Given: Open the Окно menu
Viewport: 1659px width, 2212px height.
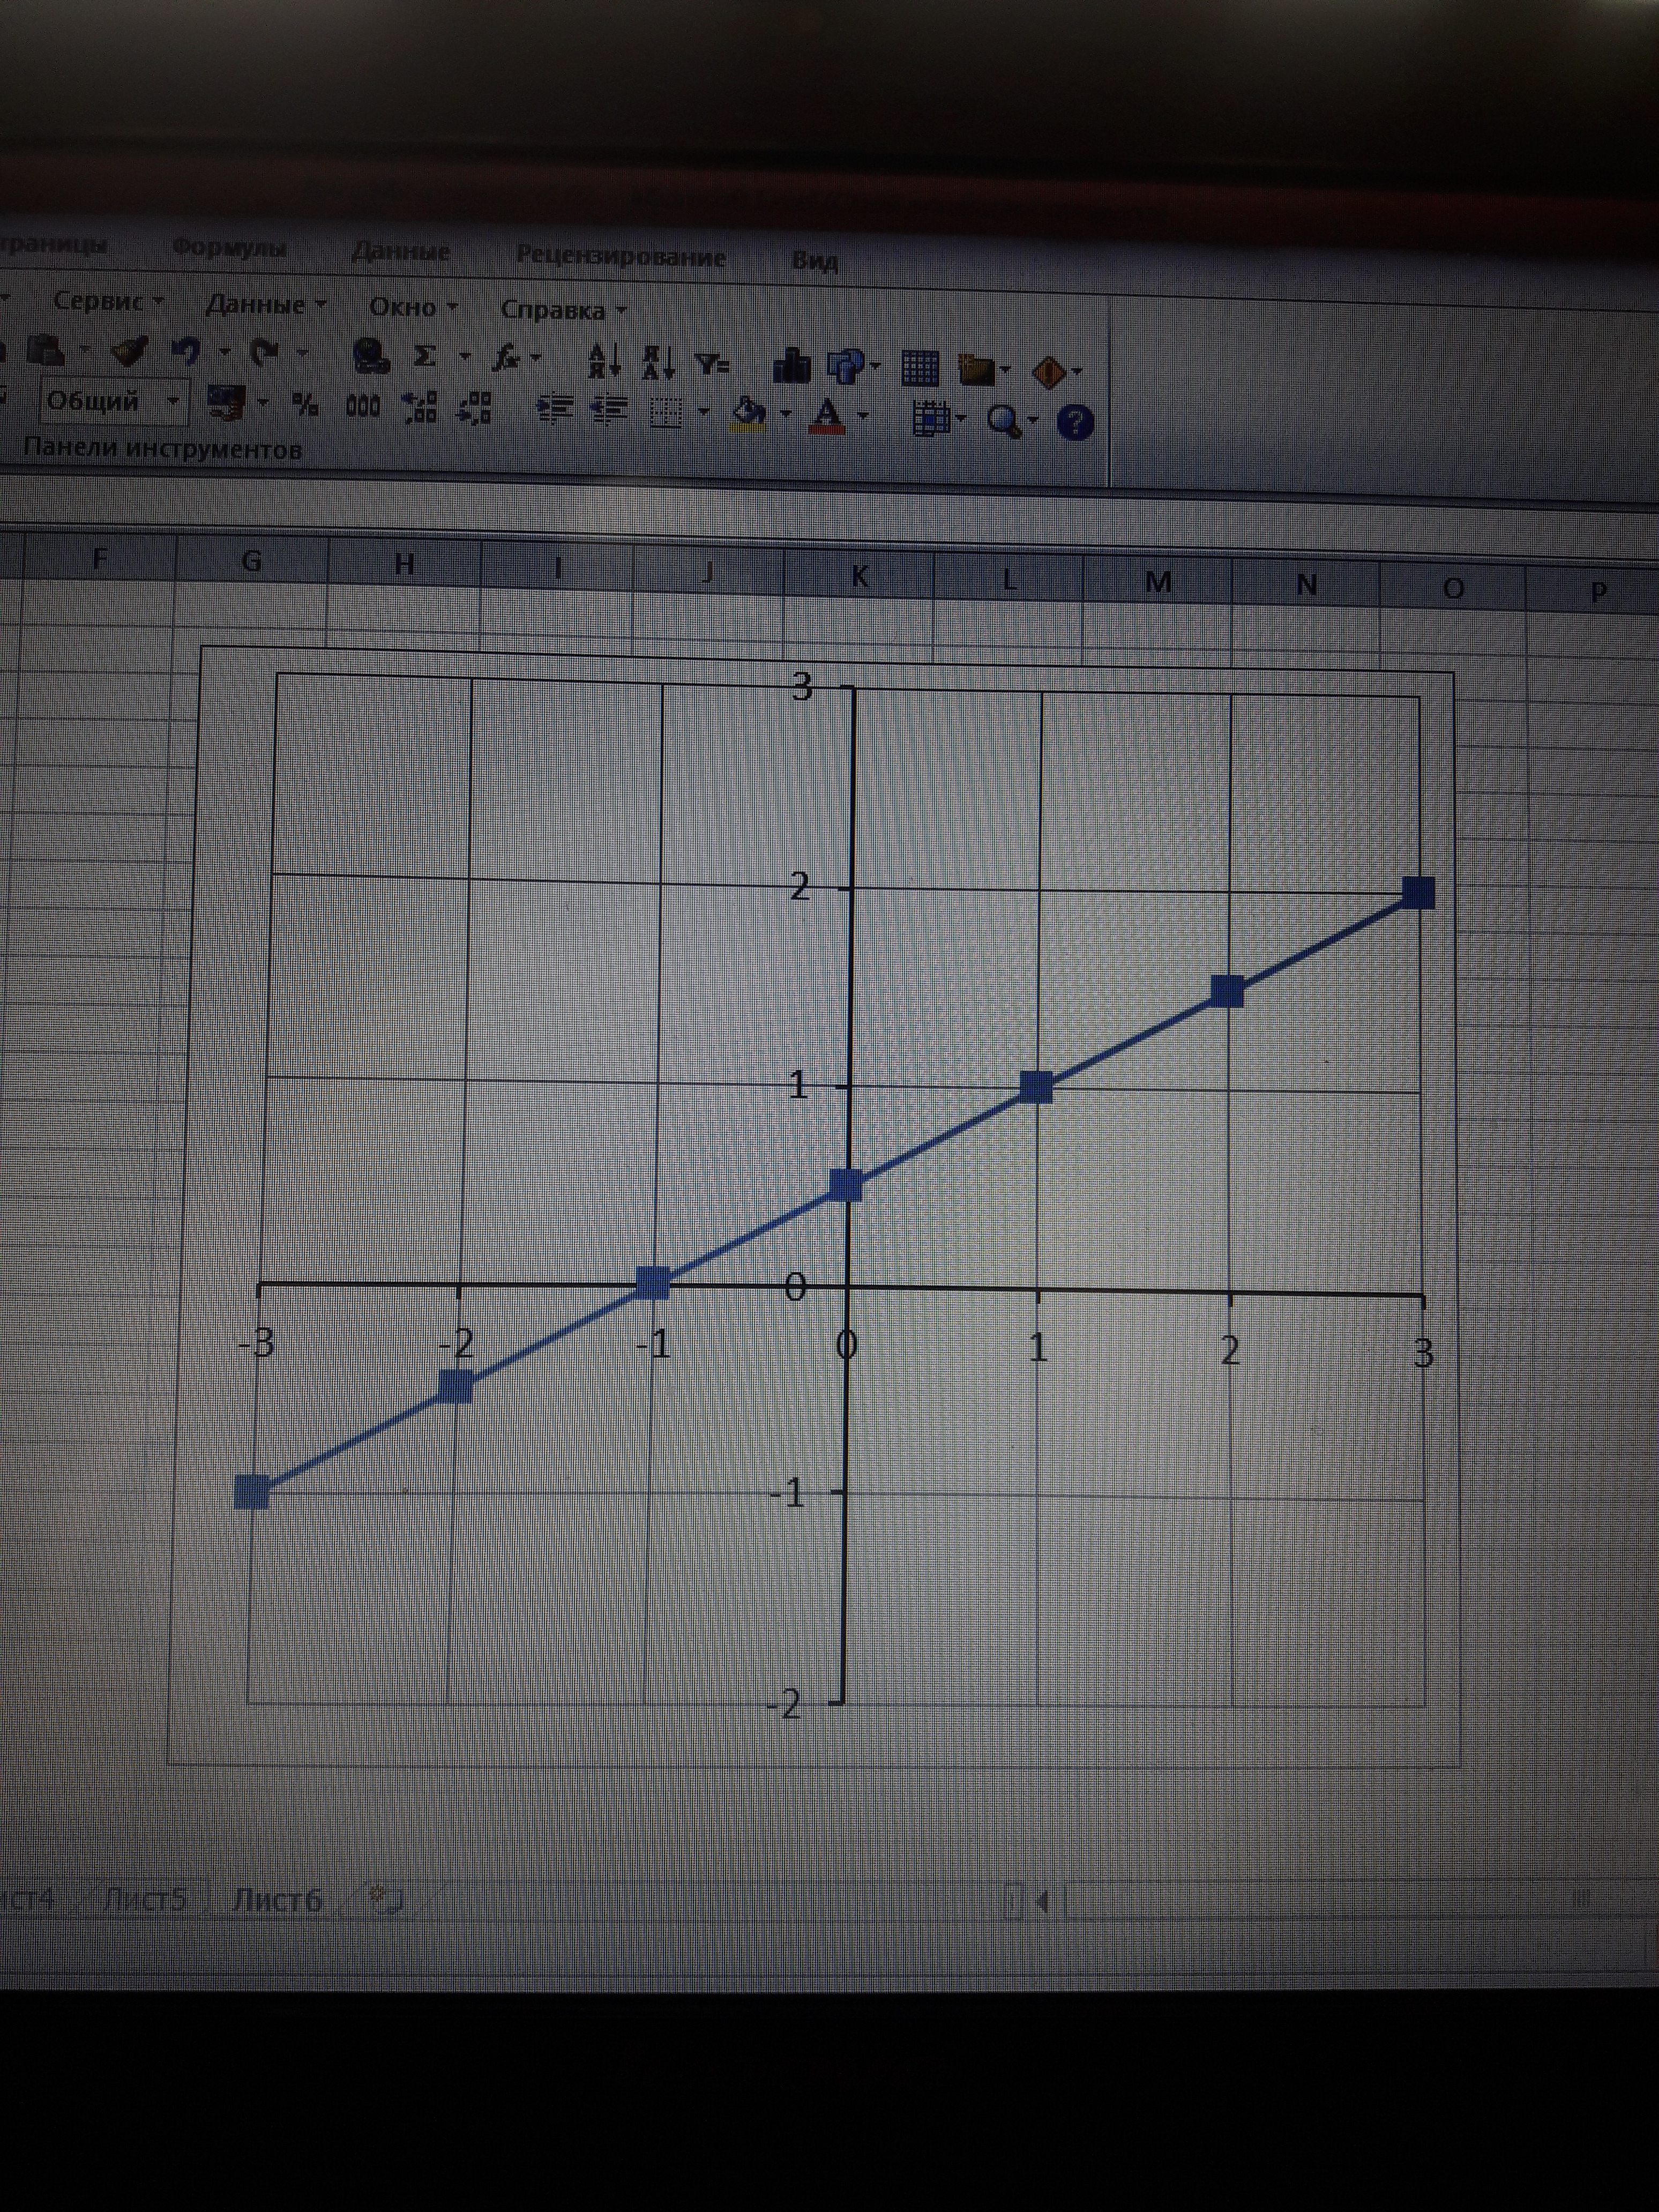Looking at the screenshot, I should pyautogui.click(x=413, y=307).
